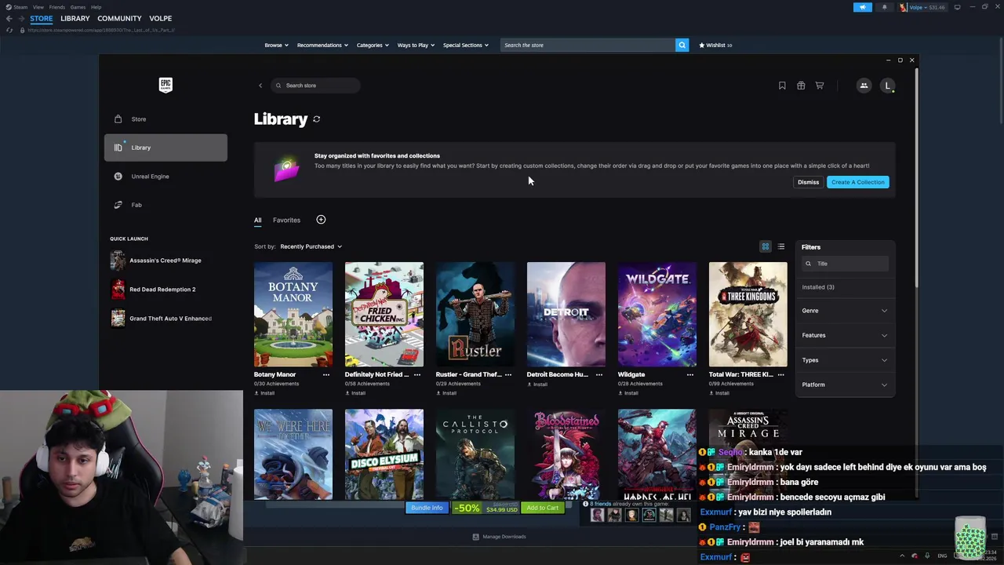Viewport: 1004px width, 565px height.
Task: Click Create a Collection button
Action: (x=857, y=182)
